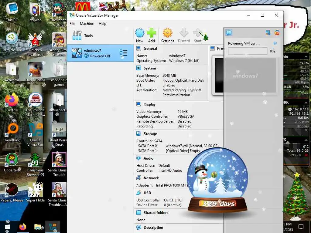Click the Network section header
311x233 pixels.
click(x=151, y=178)
